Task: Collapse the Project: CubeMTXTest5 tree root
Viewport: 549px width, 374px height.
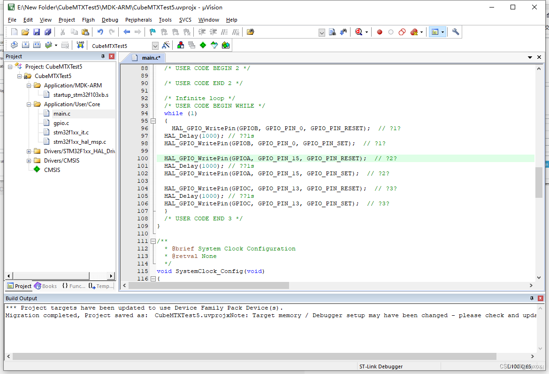Action: (x=10, y=67)
